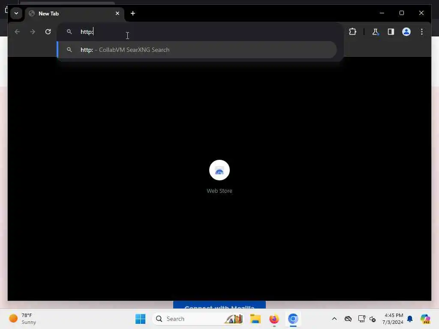
Task: Open the Extensions puzzle icon
Action: (352, 32)
